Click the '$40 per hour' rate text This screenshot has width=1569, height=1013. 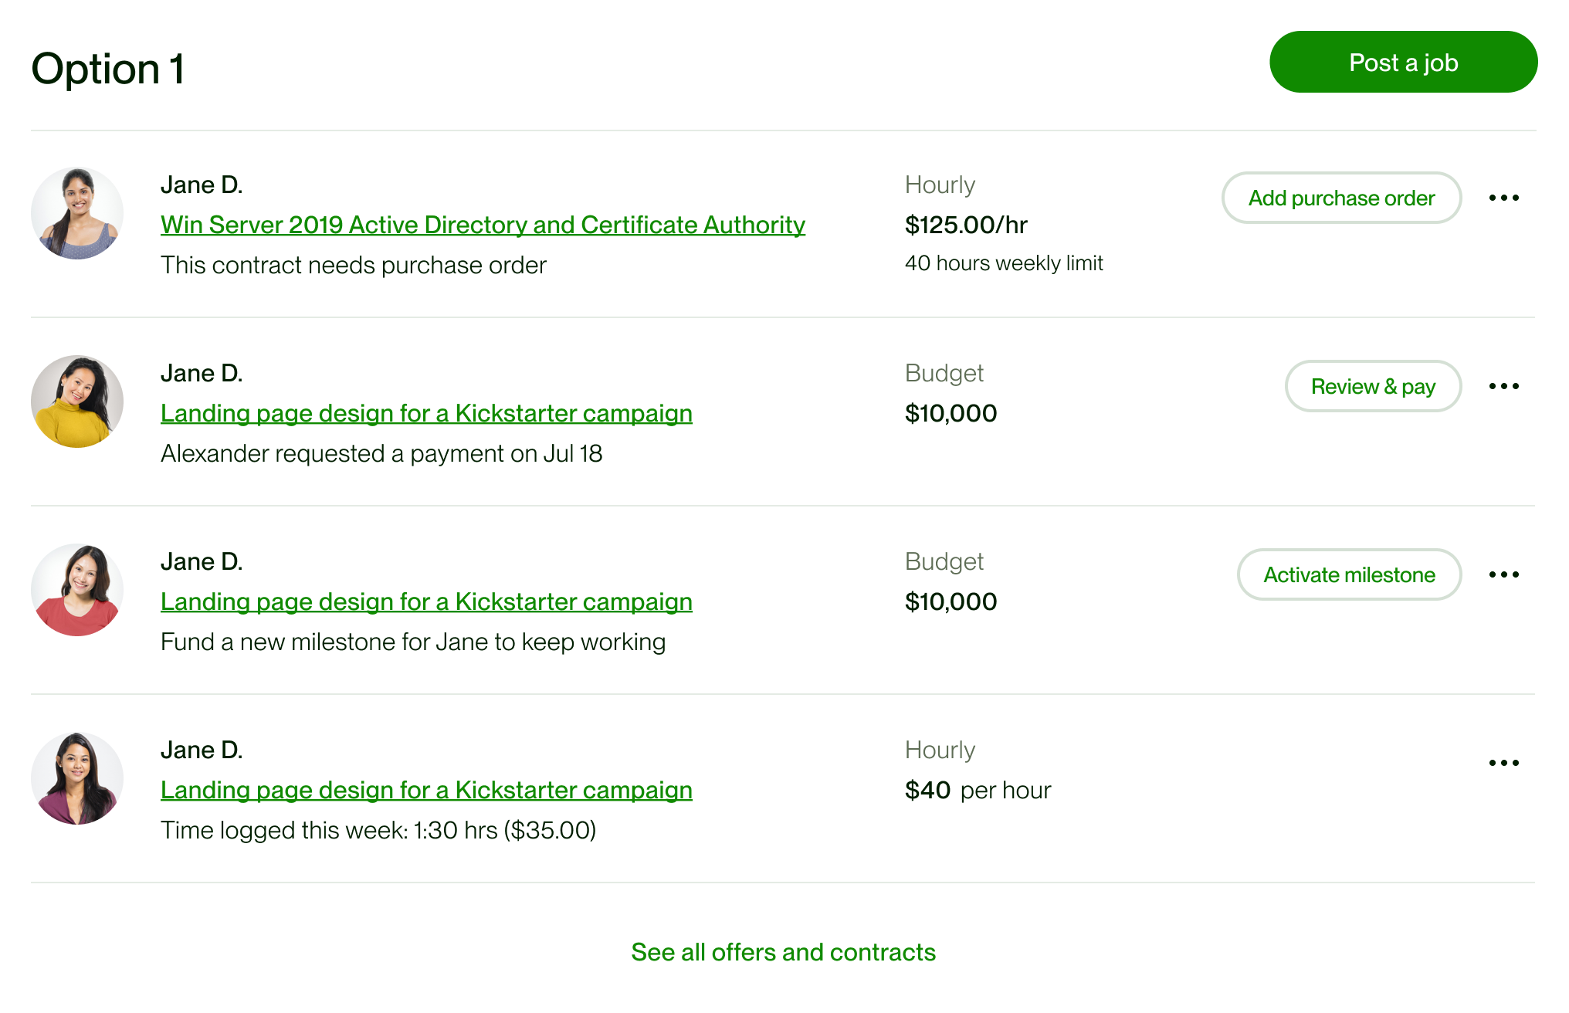[x=978, y=790]
